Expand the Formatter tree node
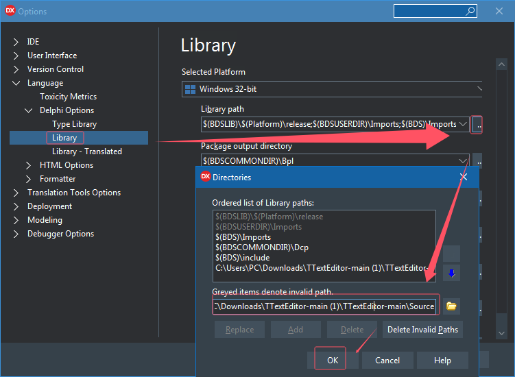Viewport: 515px width, 377px height. [x=28, y=179]
